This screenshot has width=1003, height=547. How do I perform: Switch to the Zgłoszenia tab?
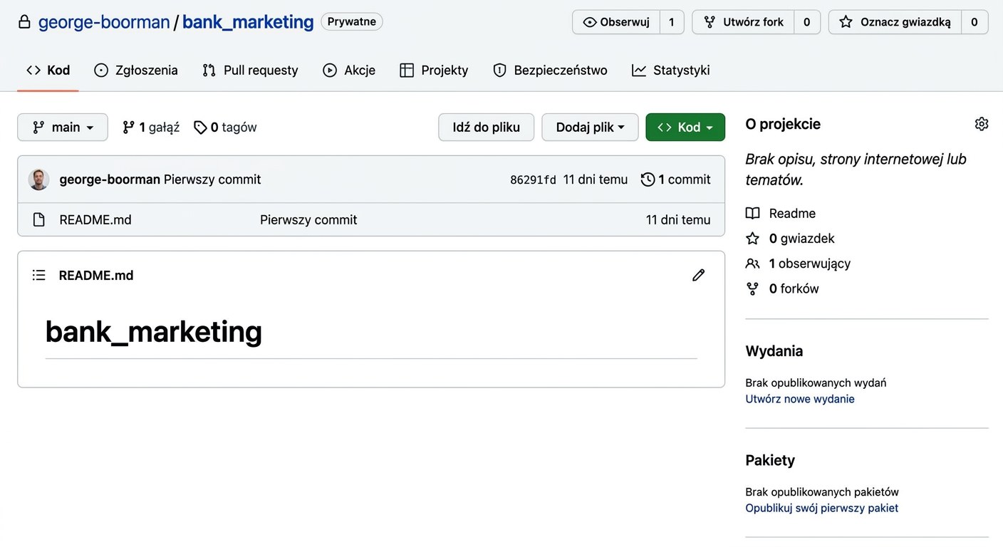(x=136, y=70)
